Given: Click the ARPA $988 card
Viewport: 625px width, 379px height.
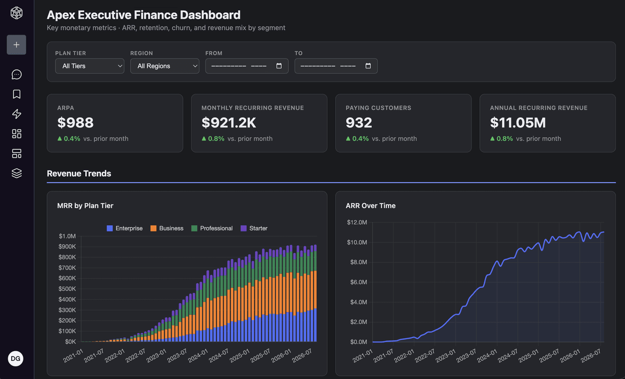Looking at the screenshot, I should click(x=115, y=123).
